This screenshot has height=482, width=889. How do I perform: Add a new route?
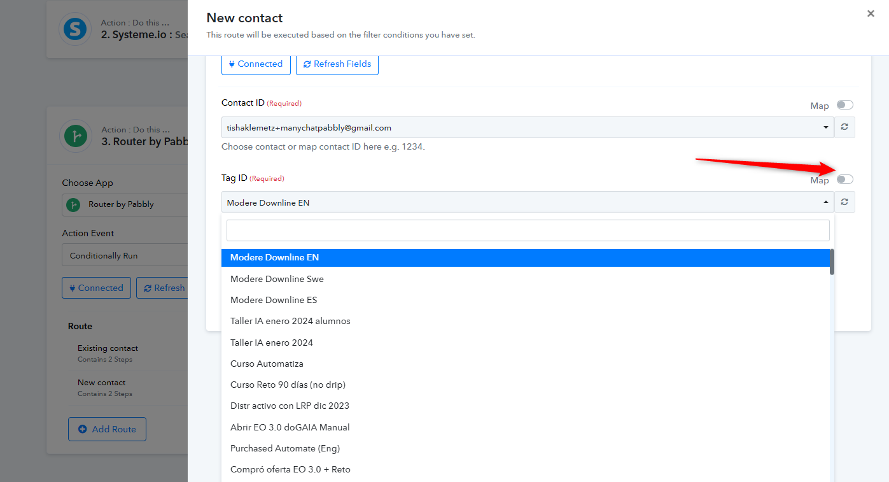coord(107,429)
